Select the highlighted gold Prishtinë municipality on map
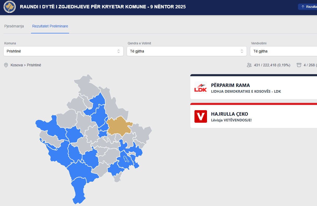317x206 pixels. [117, 125]
